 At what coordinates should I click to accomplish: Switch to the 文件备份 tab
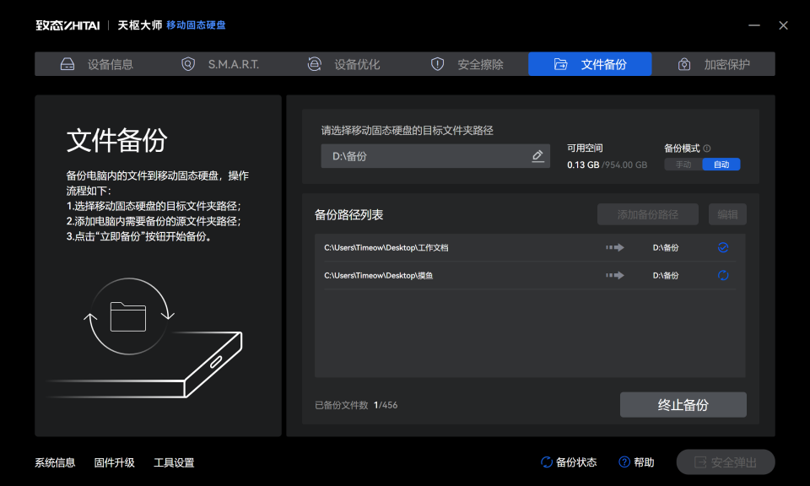590,63
